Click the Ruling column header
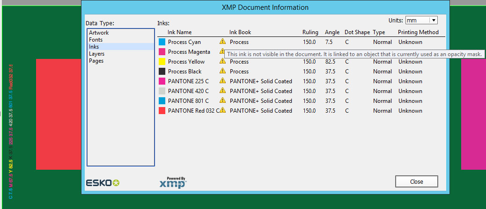 click(310, 32)
